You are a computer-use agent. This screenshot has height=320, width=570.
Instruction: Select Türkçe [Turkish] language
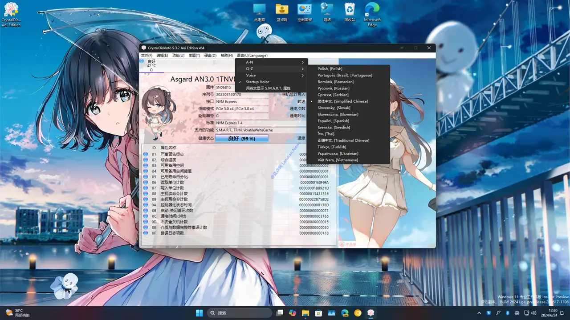click(349, 147)
